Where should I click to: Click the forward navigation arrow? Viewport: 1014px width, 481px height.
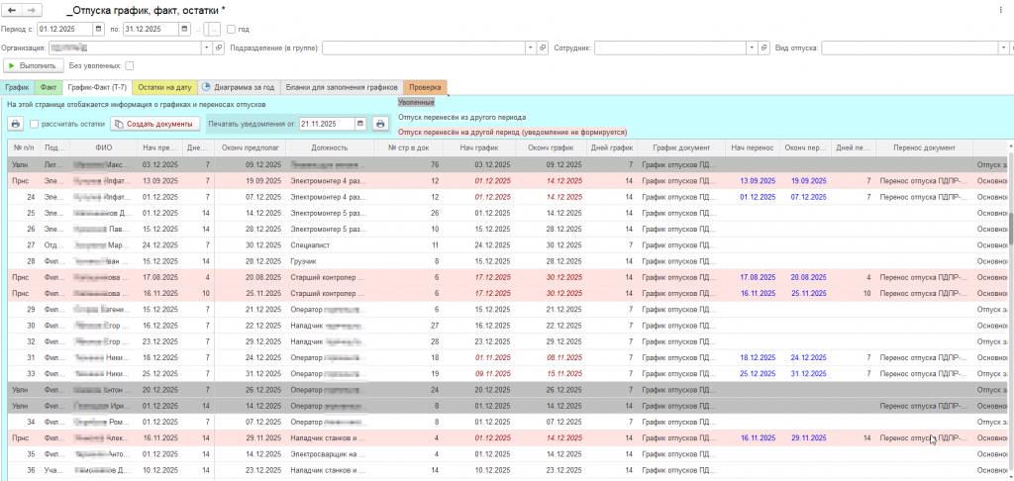pos(33,10)
